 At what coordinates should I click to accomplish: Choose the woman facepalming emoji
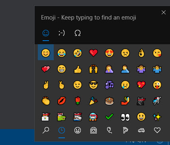tap(109, 69)
